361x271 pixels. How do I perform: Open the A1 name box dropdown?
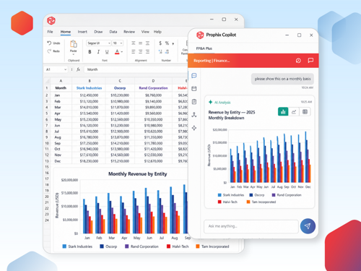(65, 69)
